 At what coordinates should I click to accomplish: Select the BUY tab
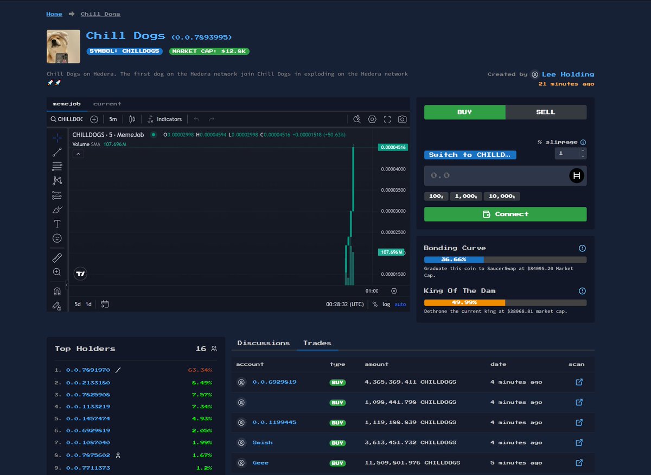(465, 112)
